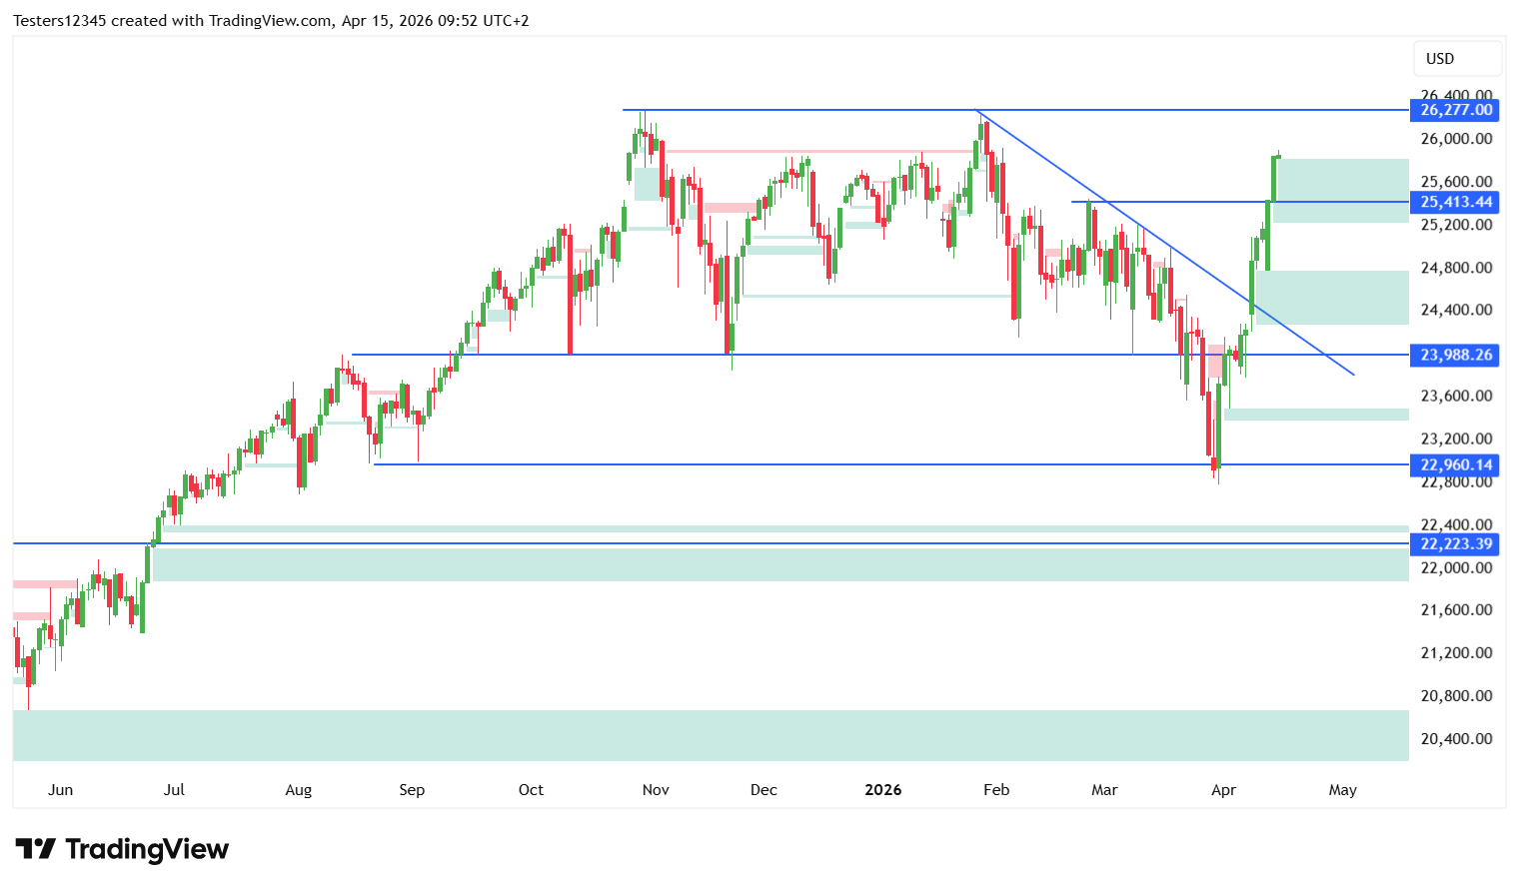Click the TradingView logo icon
This screenshot has height=889, width=1519.
pyautogui.click(x=36, y=849)
